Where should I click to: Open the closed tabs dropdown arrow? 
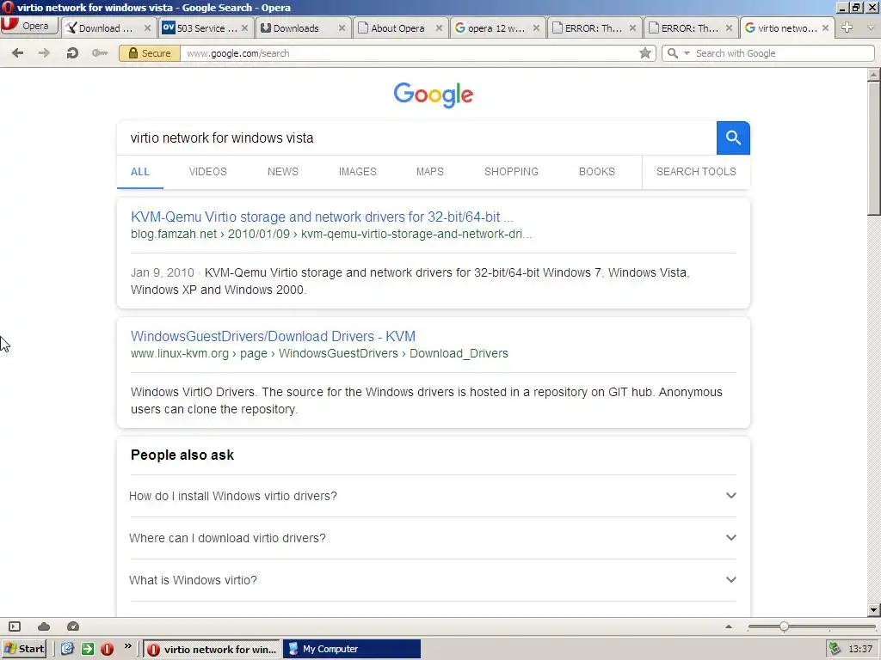point(872,27)
